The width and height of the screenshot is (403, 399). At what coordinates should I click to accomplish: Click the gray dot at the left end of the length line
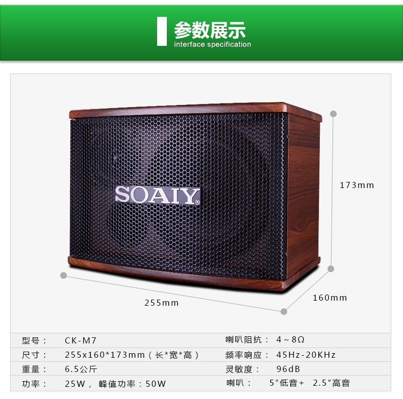63,275
